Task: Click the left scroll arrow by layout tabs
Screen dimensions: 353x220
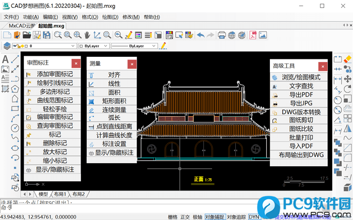Action: pos(25,194)
